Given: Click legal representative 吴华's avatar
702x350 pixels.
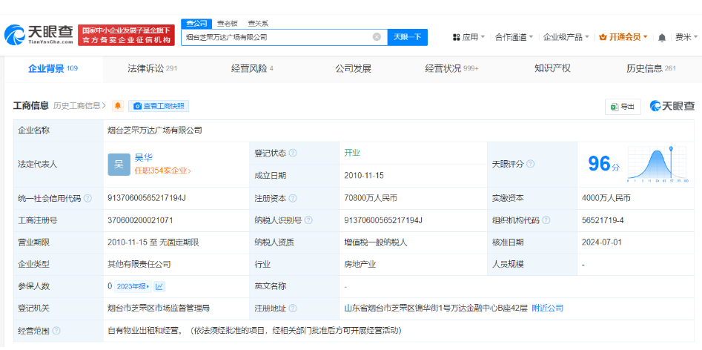Looking at the screenshot, I should 119,164.
